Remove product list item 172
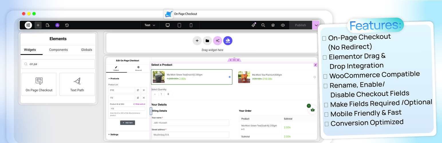Screen dimensions: 442x143 [144, 98]
